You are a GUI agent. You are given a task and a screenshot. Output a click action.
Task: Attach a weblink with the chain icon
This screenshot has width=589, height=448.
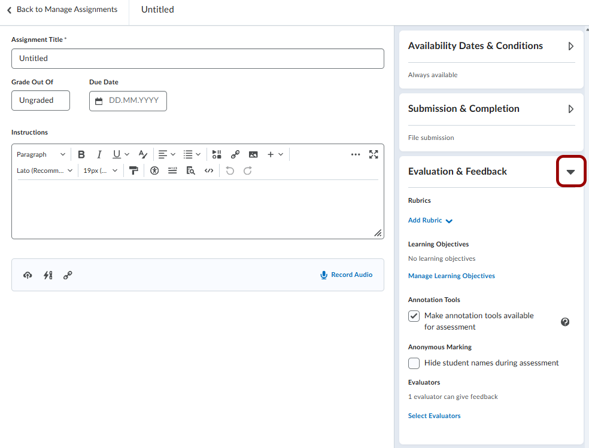tap(68, 275)
